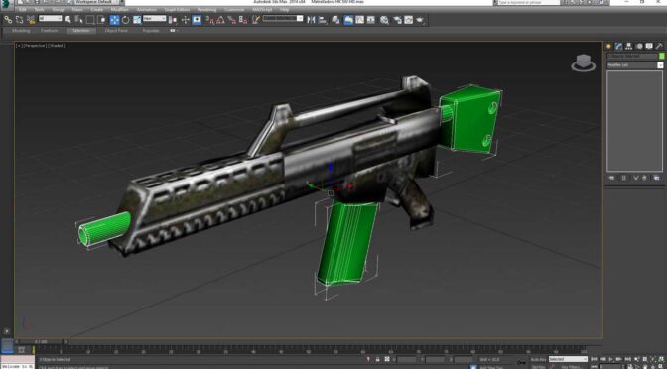The image size is (667, 369).
Task: Toggle Percent Snap
Action: point(232,20)
